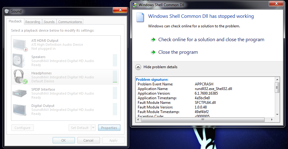Click the 'Problem signature:' heading

click(x=152, y=80)
